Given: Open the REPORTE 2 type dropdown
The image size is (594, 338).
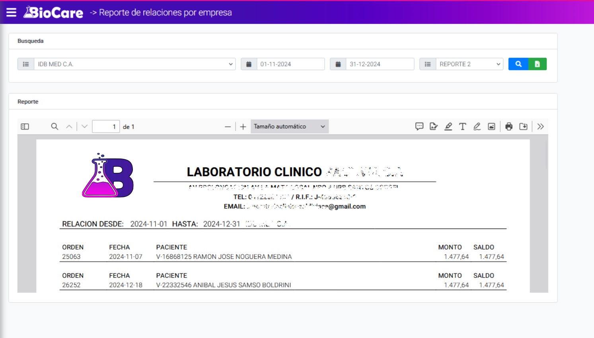Looking at the screenshot, I should point(469,64).
